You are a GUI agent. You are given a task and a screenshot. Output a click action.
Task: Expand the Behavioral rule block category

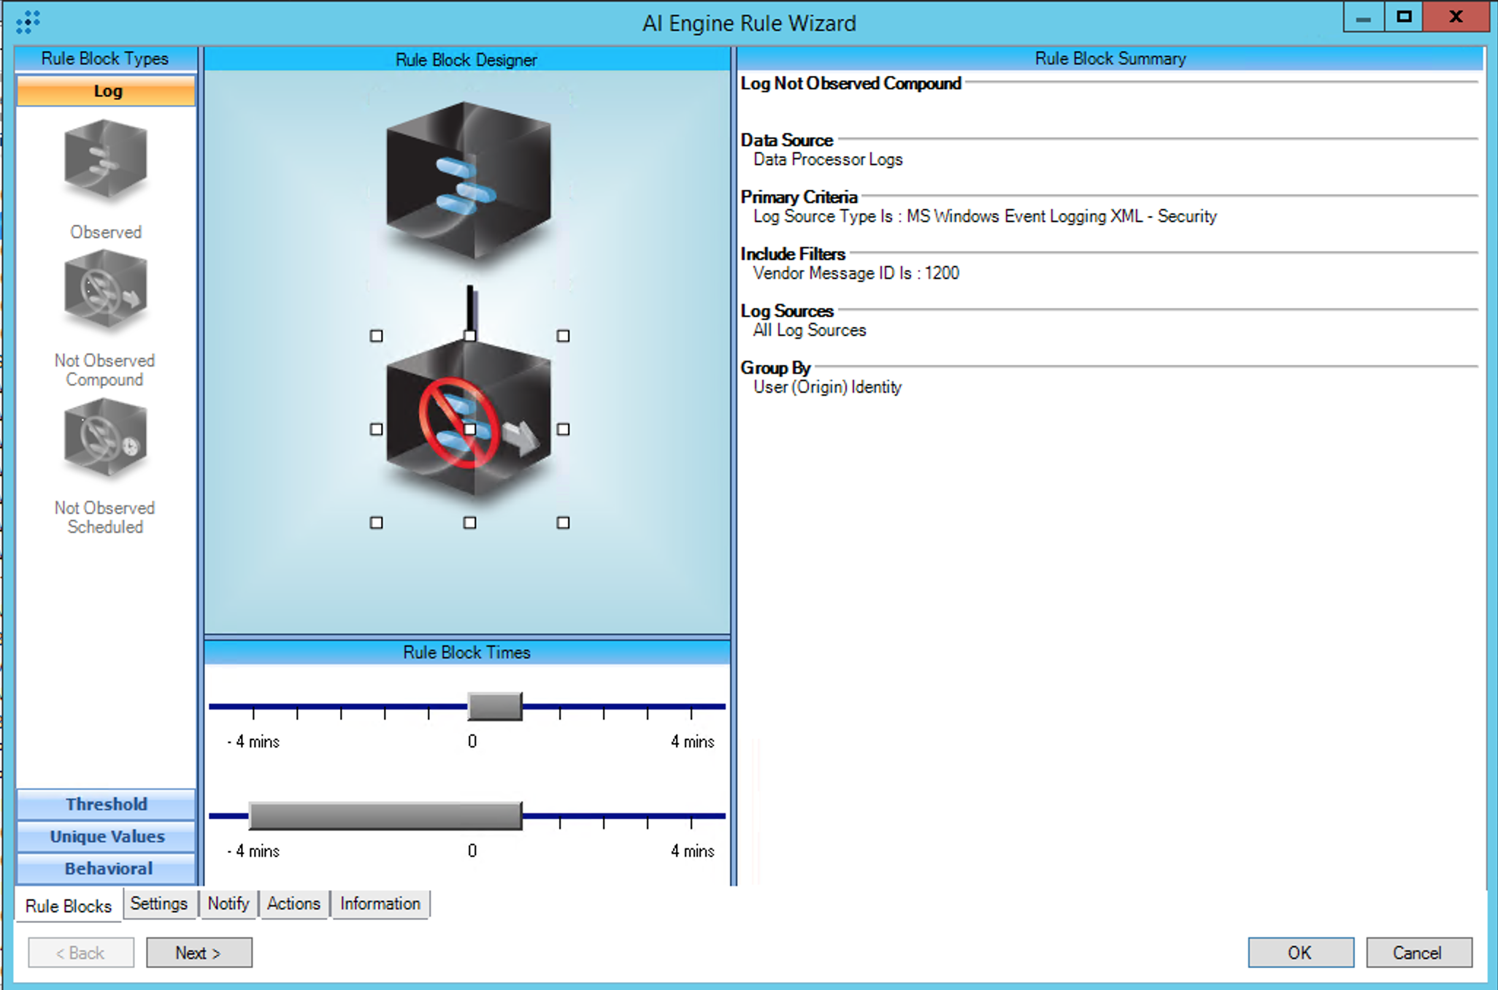107,869
